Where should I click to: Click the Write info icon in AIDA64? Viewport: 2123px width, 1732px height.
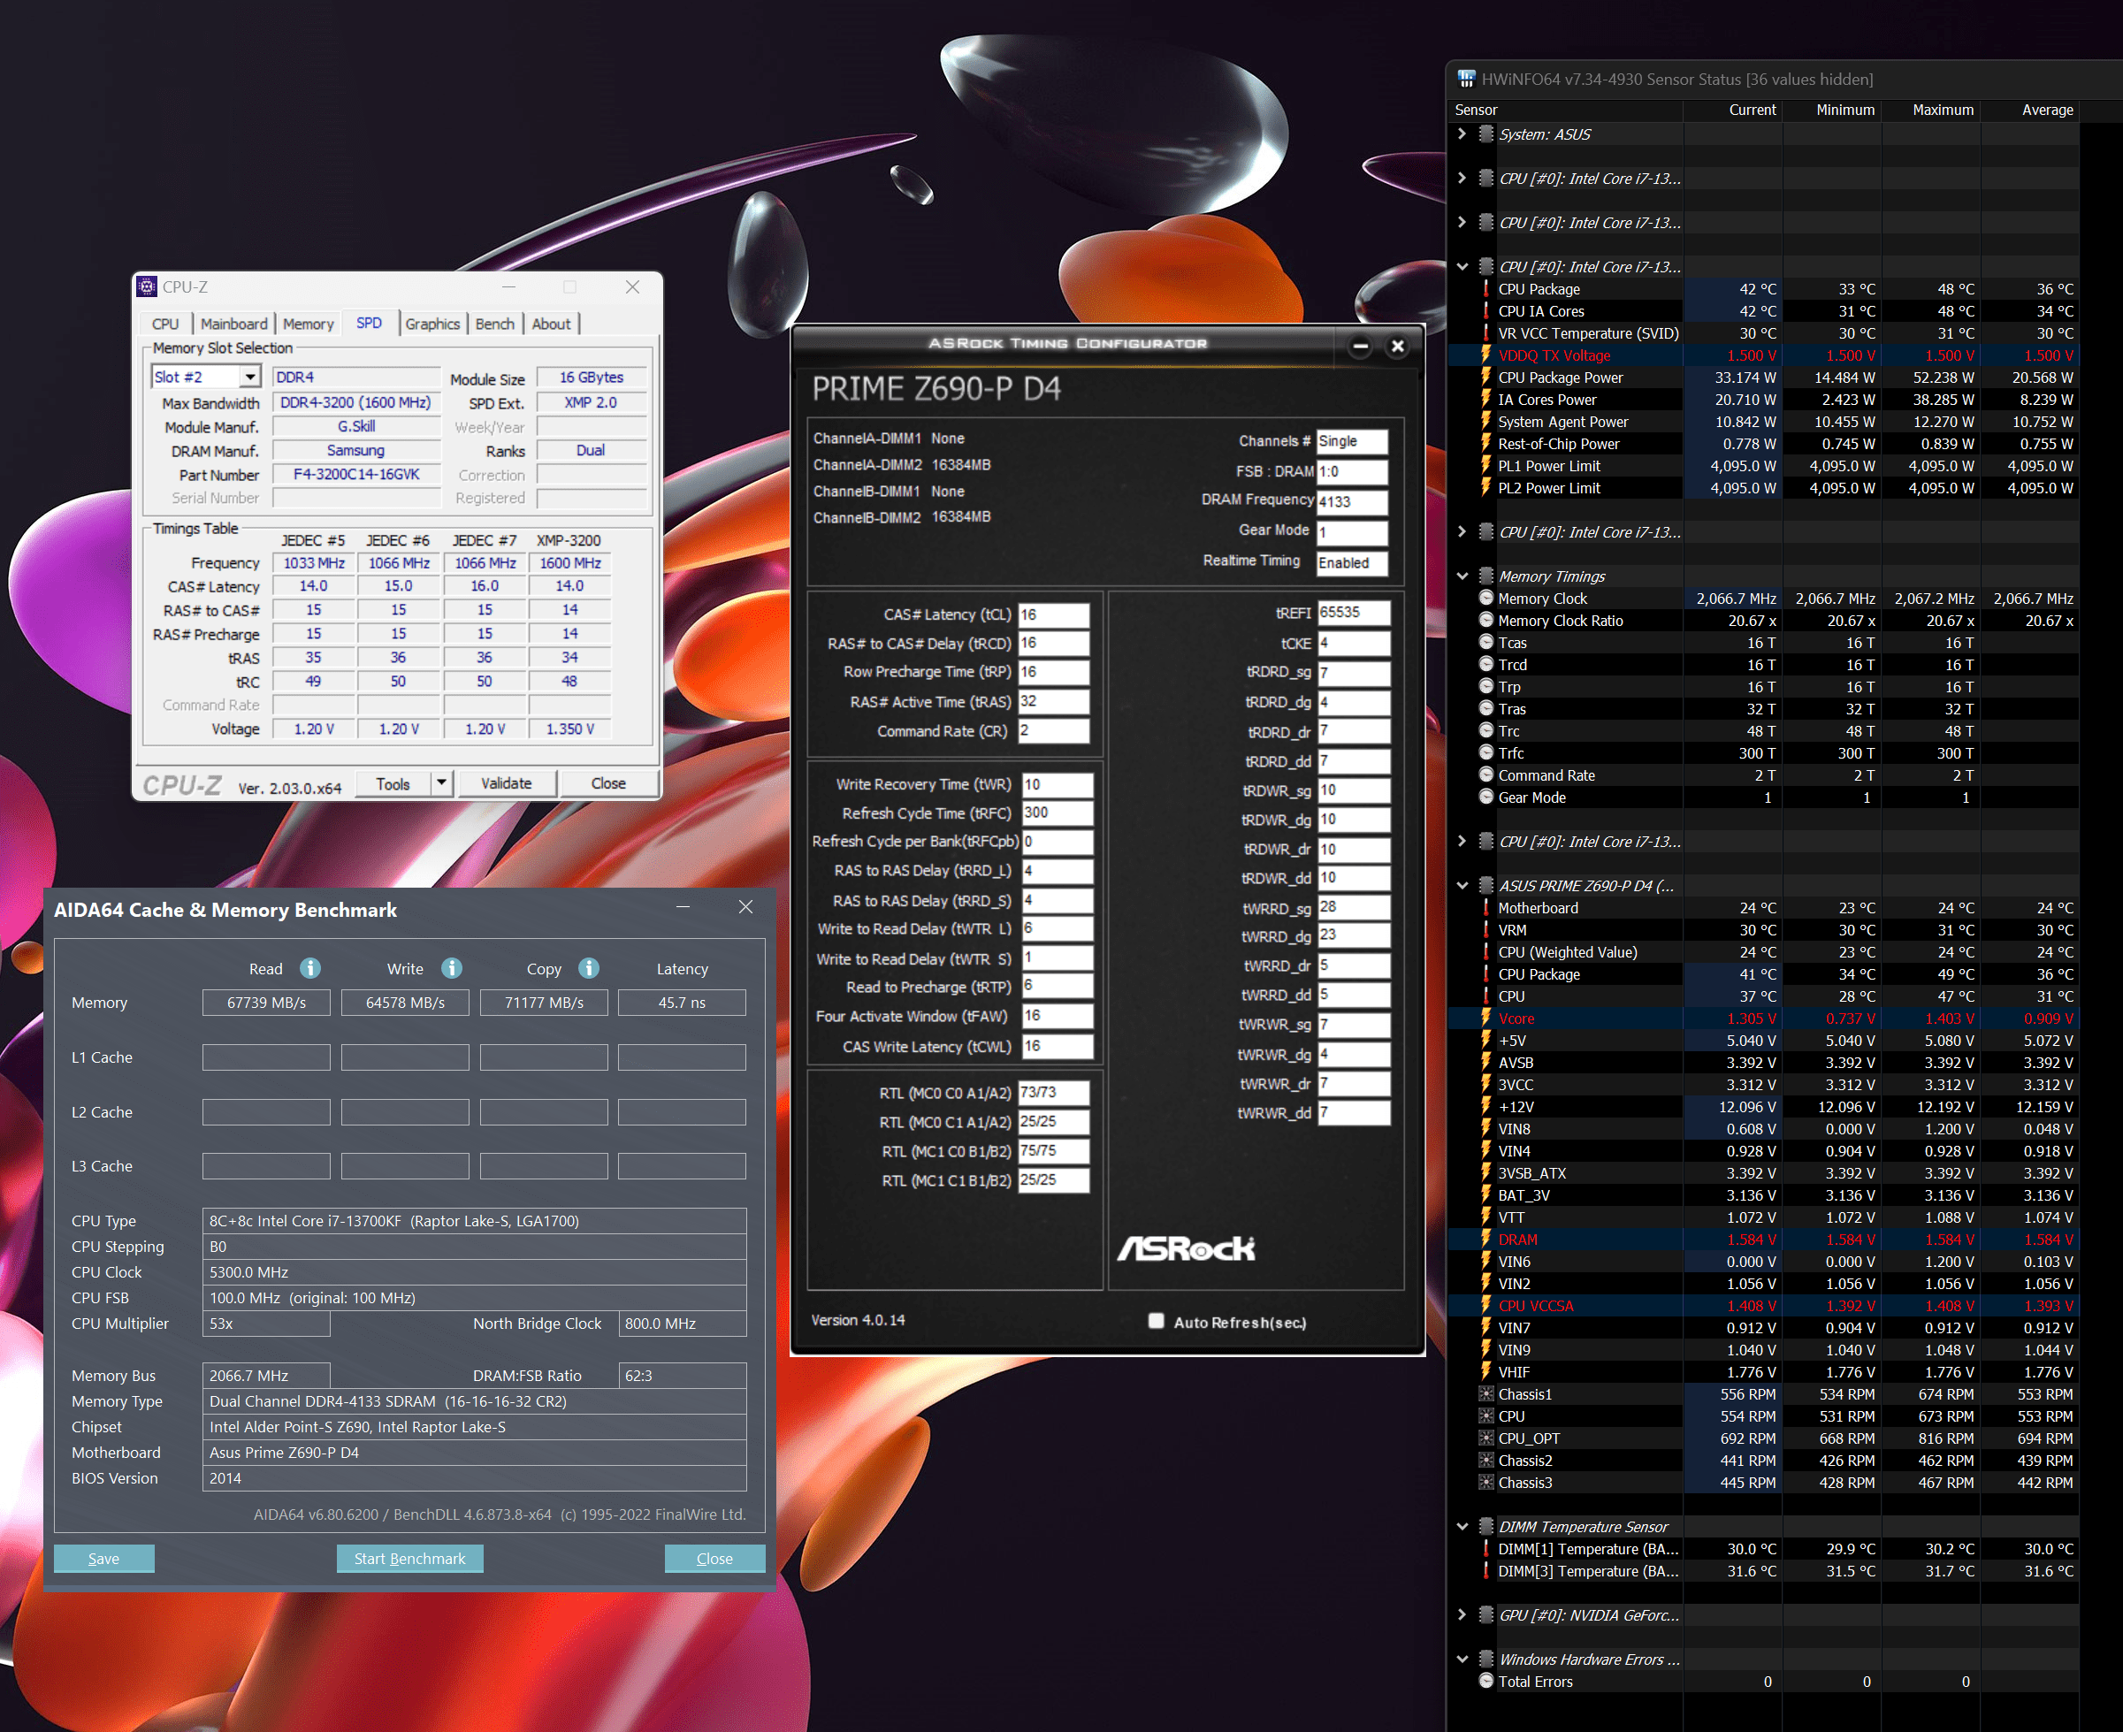452,968
